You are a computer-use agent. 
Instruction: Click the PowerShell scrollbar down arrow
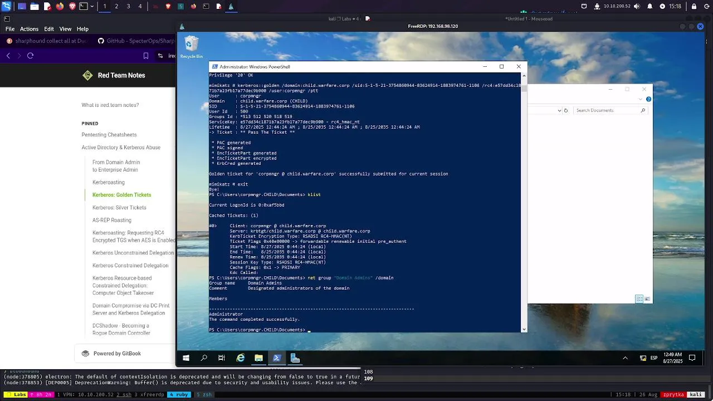[524, 329]
